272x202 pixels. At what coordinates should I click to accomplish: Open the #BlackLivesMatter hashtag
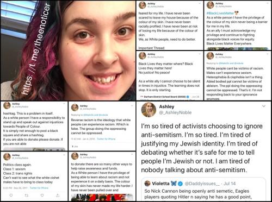[220, 13]
